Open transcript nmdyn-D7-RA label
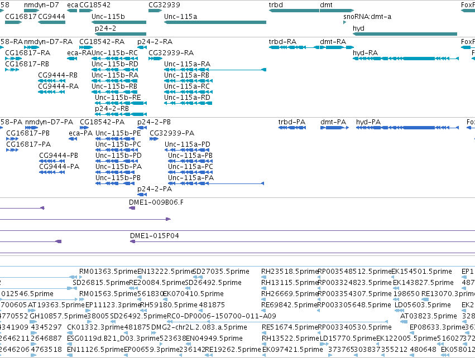Screen dimensions: 475x358 pyautogui.click(x=48, y=42)
